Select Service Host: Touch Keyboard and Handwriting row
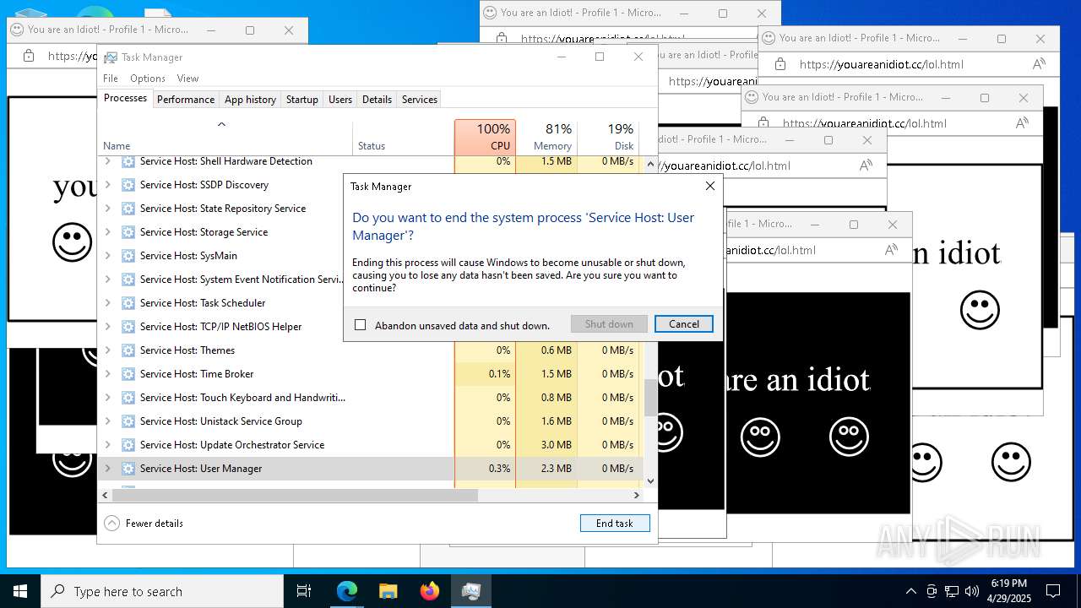 point(372,398)
